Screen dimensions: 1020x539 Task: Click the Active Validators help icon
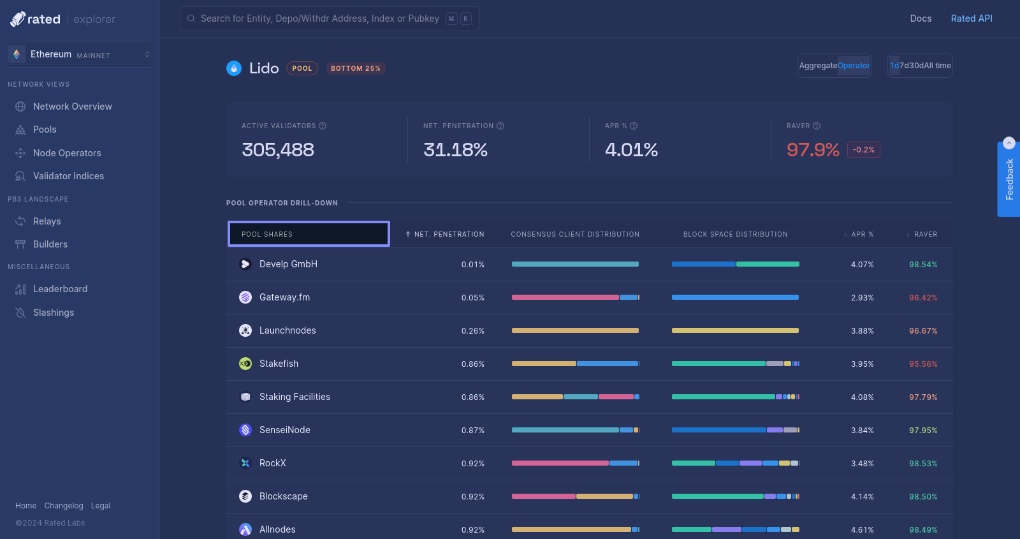pyautogui.click(x=323, y=126)
